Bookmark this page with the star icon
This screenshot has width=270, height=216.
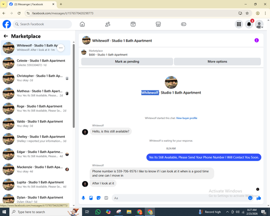click(x=247, y=13)
